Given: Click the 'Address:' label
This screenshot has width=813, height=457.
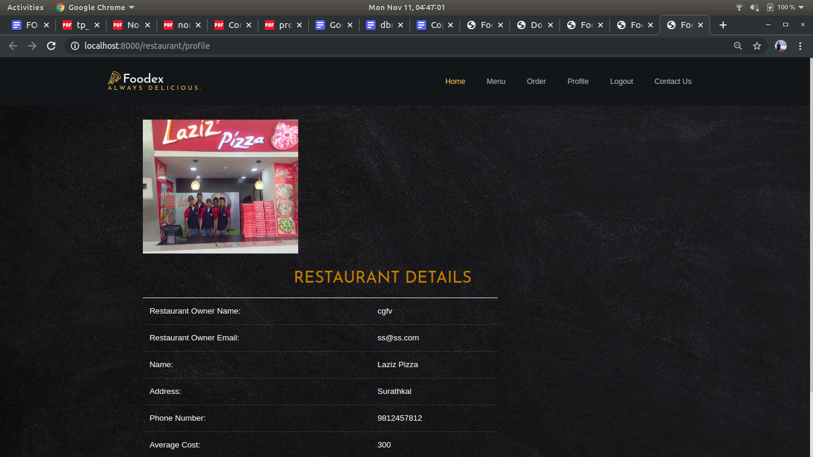Looking at the screenshot, I should (165, 392).
